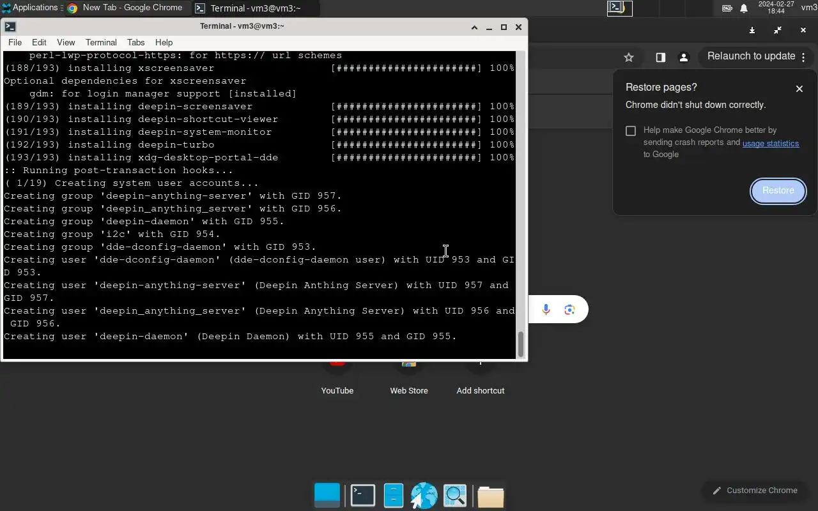Open the terminal Help menu
Viewport: 818px width, 511px height.
click(x=164, y=42)
